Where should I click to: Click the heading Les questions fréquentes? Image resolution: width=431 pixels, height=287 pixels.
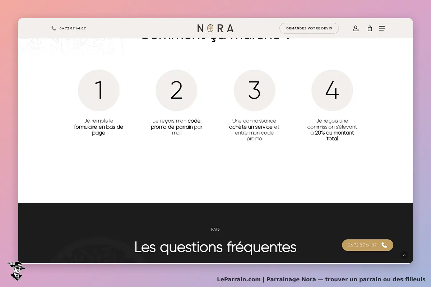215,247
